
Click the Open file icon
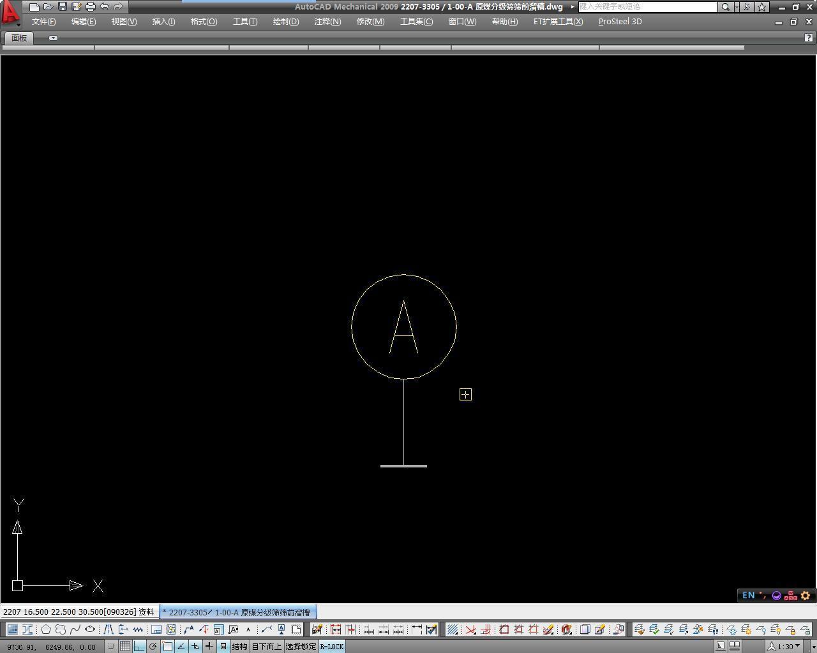pyautogui.click(x=49, y=7)
